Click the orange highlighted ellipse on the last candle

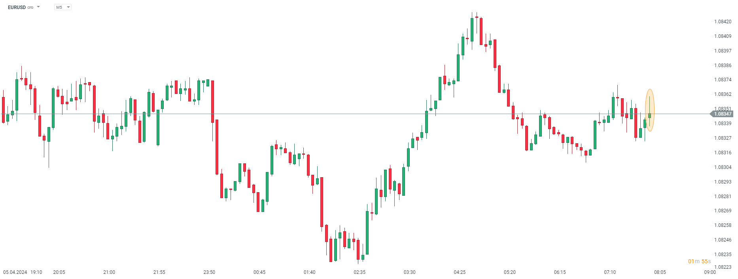650,110
